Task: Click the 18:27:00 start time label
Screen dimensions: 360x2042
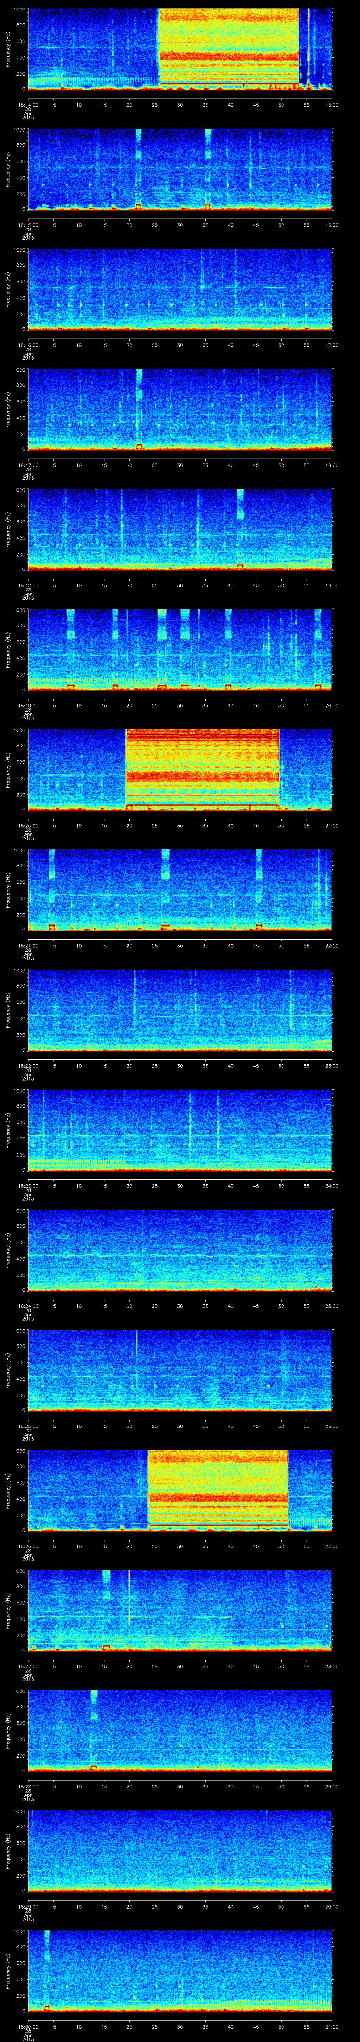Action: tap(28, 1666)
